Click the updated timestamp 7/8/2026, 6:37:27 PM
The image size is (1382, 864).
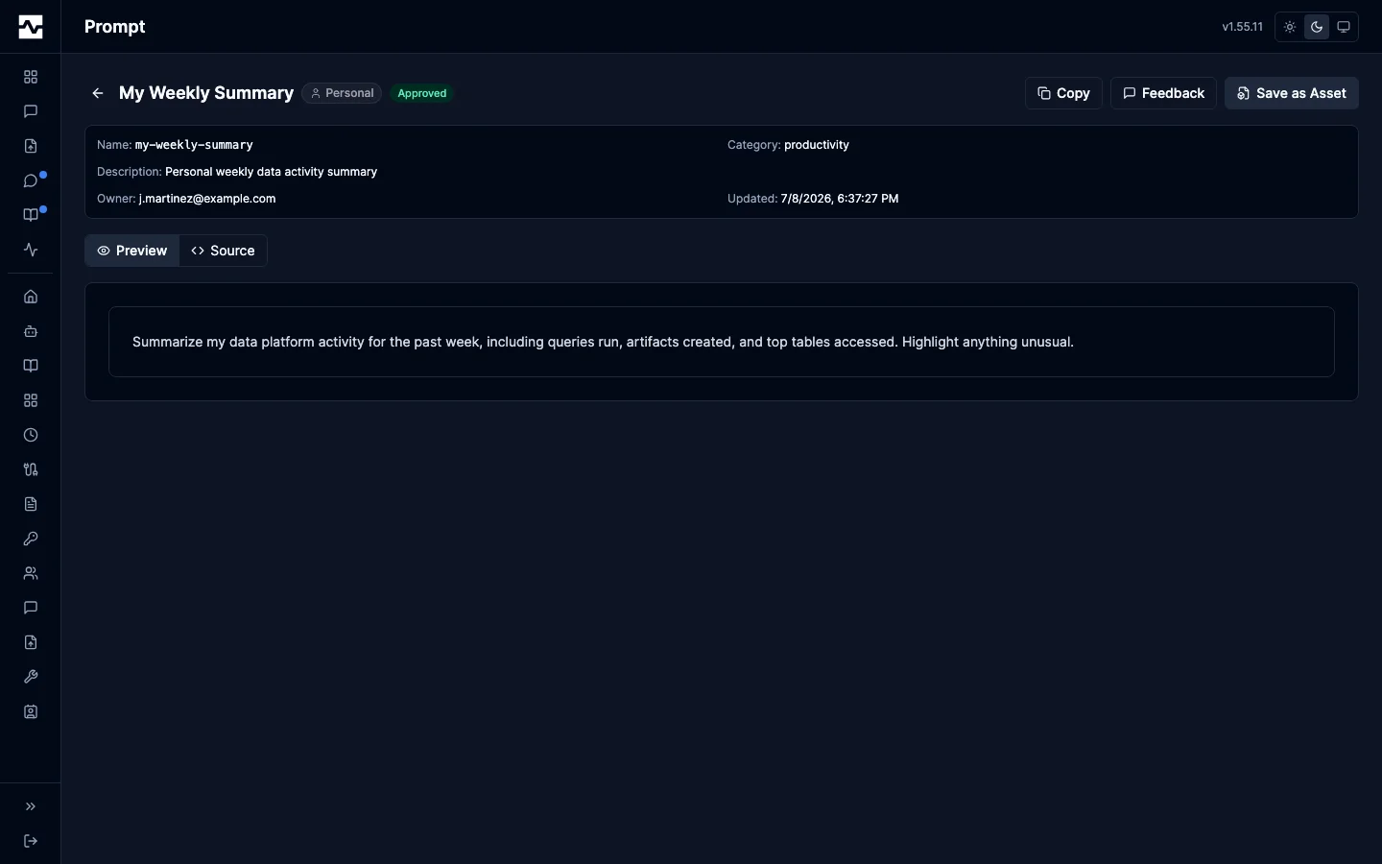coord(840,199)
